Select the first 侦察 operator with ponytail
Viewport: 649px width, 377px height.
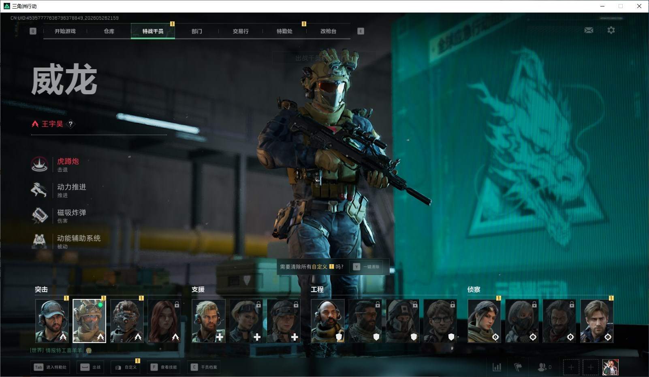(x=485, y=321)
